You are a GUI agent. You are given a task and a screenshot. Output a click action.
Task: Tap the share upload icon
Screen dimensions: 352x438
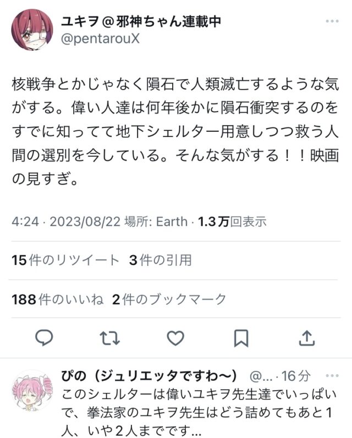(x=307, y=337)
